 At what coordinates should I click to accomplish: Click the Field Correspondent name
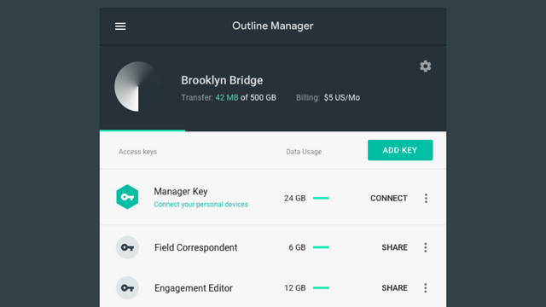(195, 247)
